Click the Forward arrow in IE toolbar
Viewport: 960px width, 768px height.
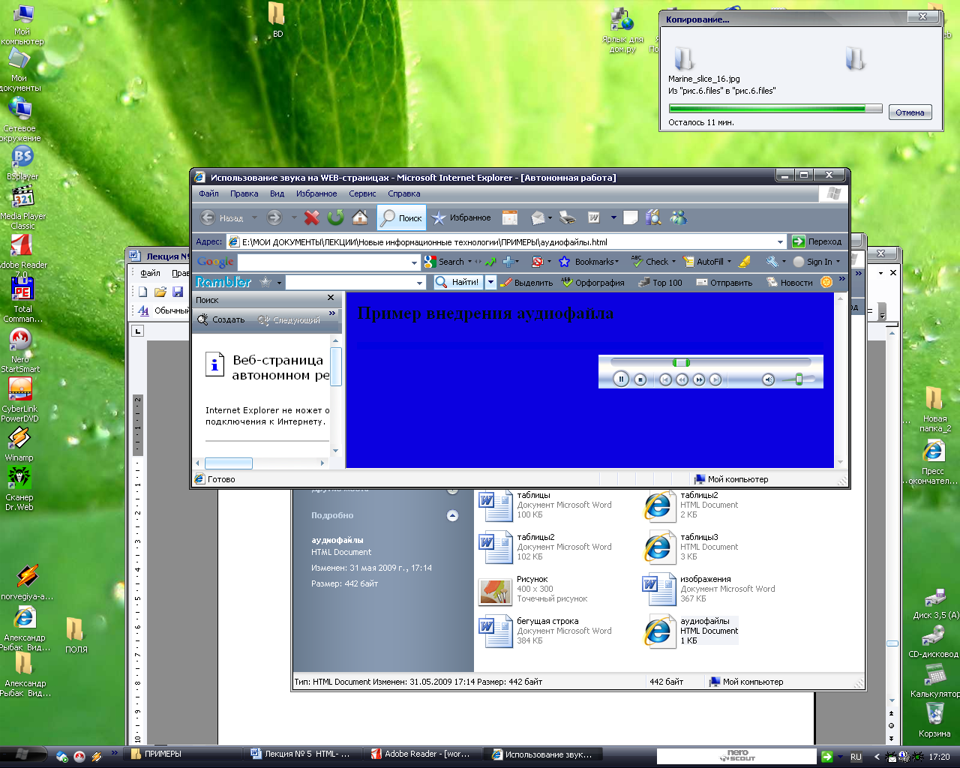coord(274,217)
